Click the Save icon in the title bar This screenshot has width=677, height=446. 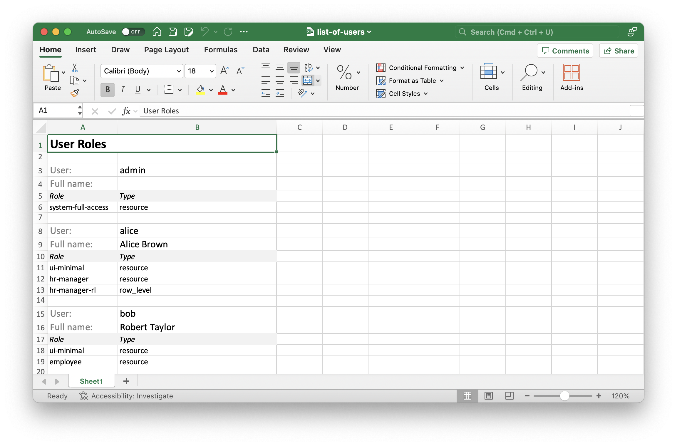coord(173,32)
